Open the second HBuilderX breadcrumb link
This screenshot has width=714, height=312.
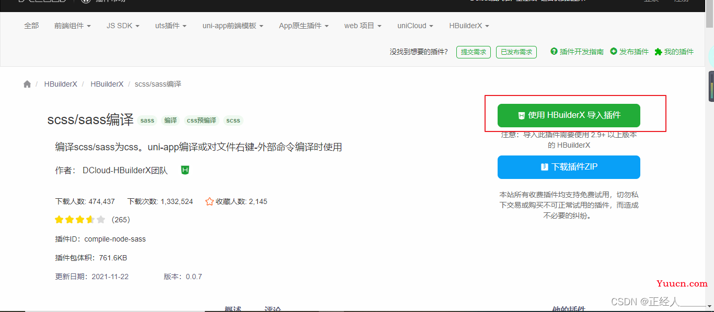point(107,84)
